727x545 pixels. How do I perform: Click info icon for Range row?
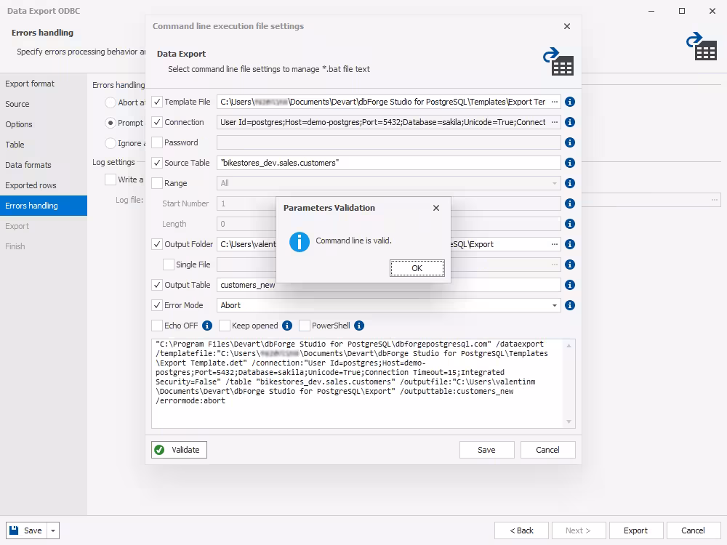(x=570, y=184)
